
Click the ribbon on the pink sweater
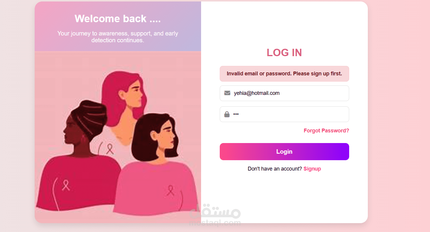pyautogui.click(x=170, y=190)
